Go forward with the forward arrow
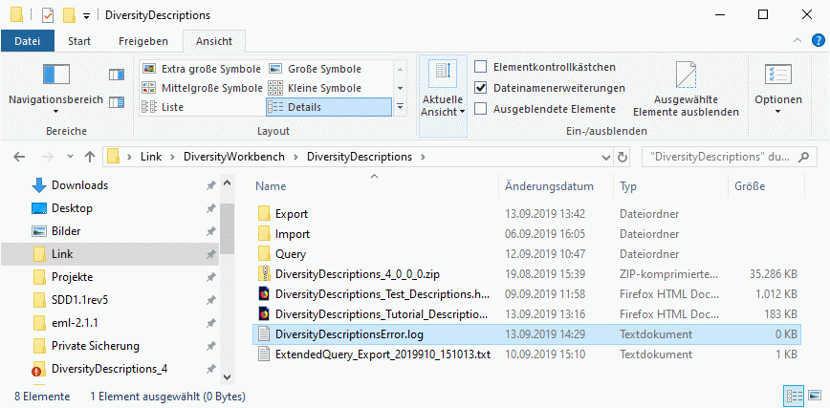 coord(47,157)
